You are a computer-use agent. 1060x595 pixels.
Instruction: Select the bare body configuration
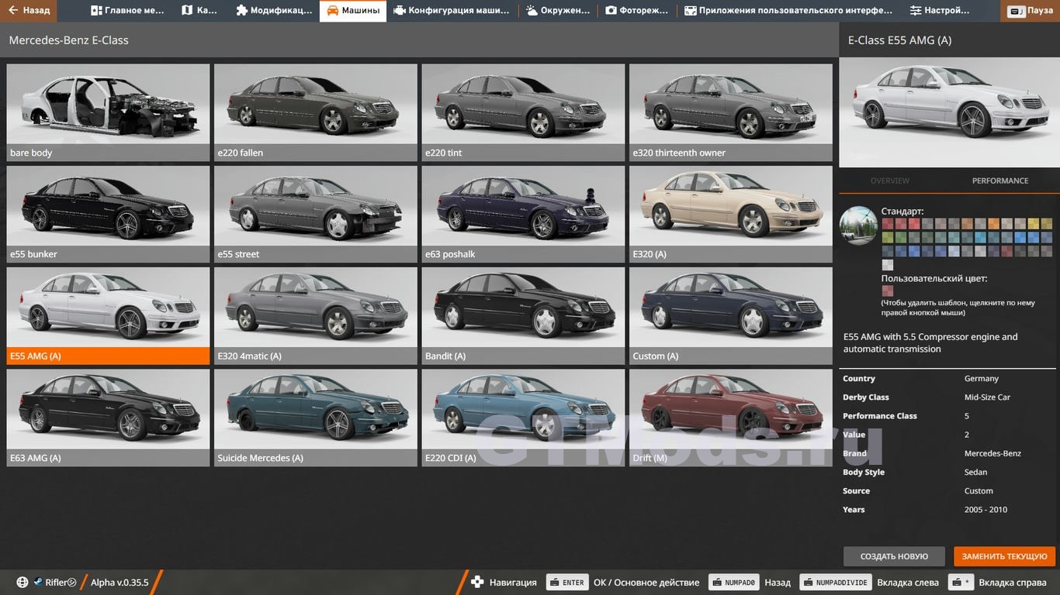(x=108, y=112)
